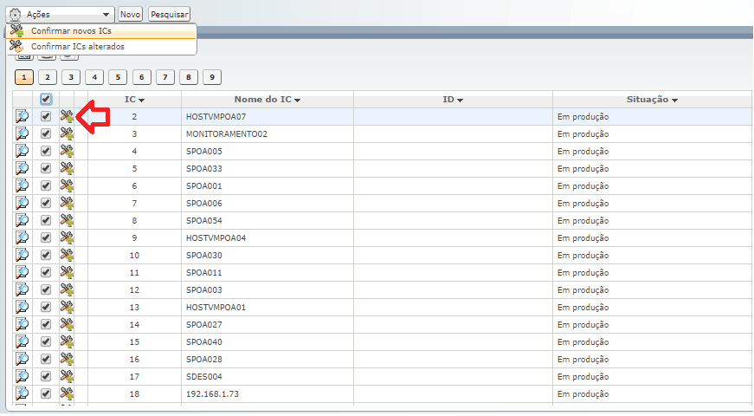
Task: Uncheck the checkbox for SPOA033 row
Action: 46,168
